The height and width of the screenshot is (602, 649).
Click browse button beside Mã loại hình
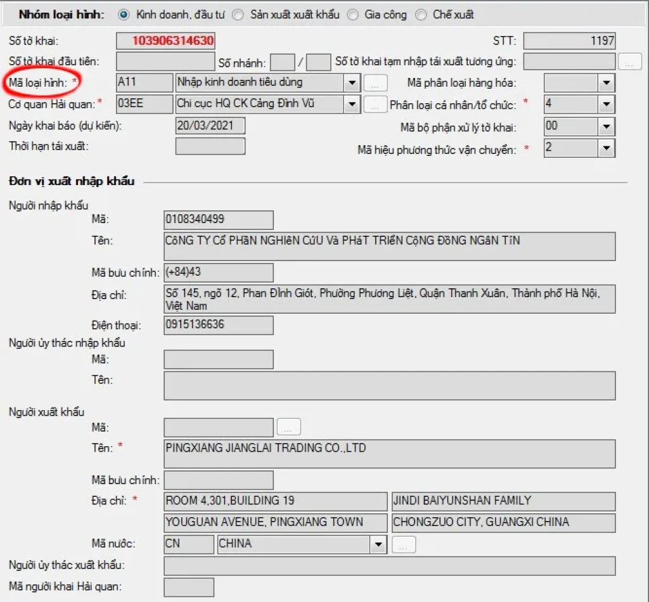click(375, 83)
